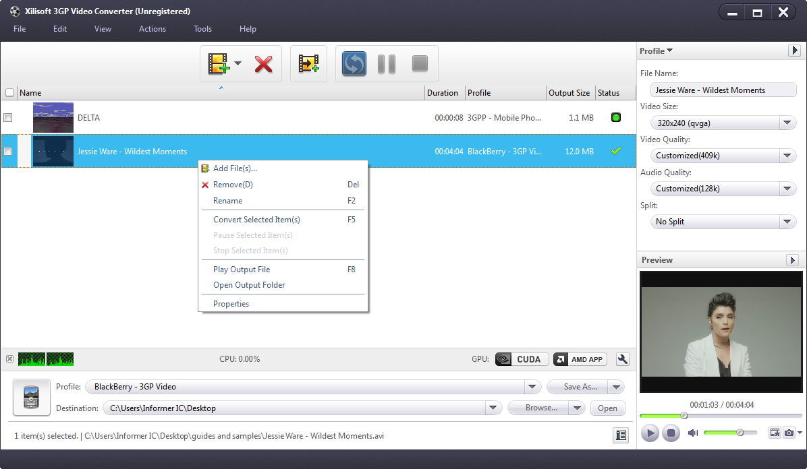Image resolution: width=807 pixels, height=469 pixels.
Task: Click the Pause conversion toolbar icon
Action: [x=386, y=63]
